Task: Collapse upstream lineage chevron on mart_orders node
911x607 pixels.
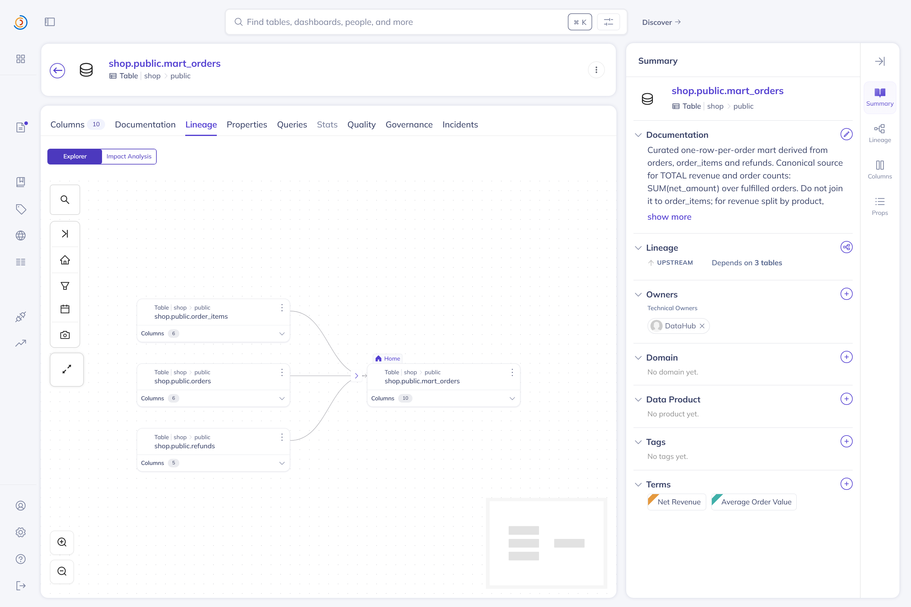Action: tap(356, 376)
